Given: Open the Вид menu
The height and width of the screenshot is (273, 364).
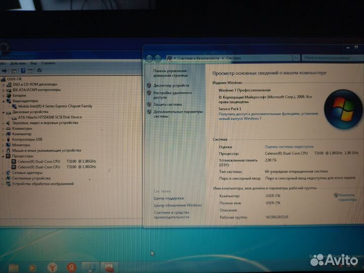Looking at the screenshot, I should tap(33, 63).
